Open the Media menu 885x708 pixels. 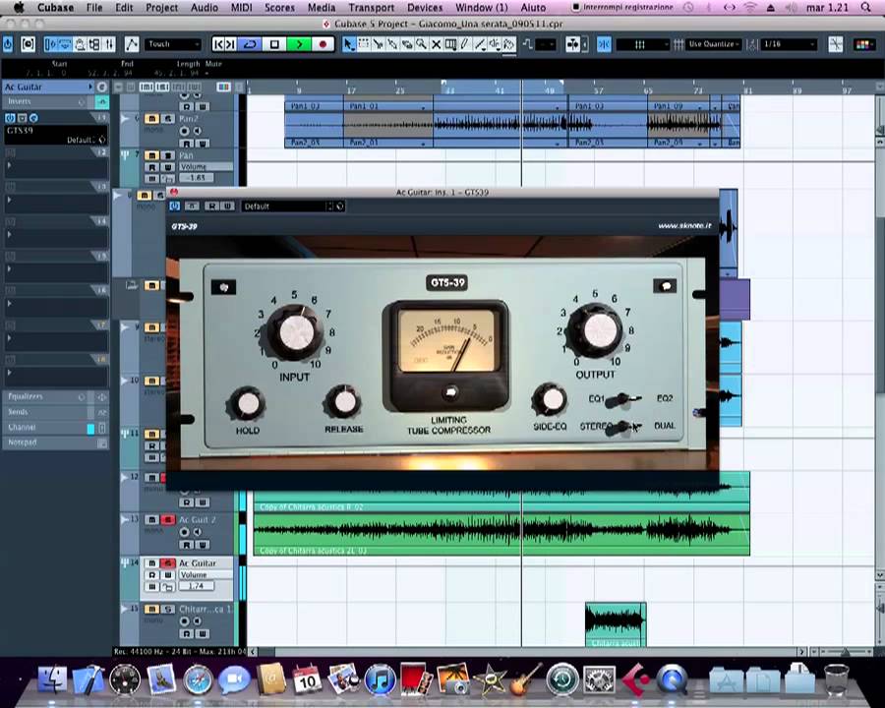322,7
